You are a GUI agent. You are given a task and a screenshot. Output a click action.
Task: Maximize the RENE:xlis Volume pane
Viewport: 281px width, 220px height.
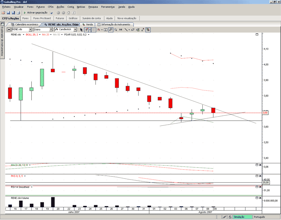click(x=257, y=198)
